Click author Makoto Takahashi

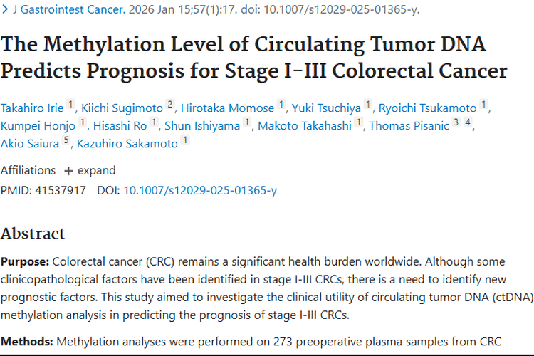(x=305, y=126)
